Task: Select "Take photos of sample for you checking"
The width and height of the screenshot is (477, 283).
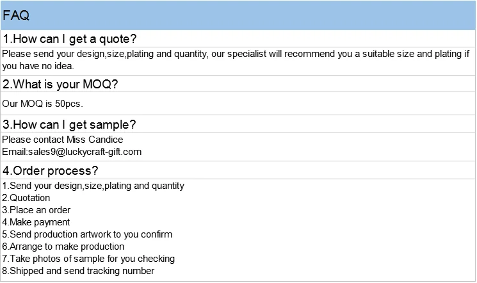Action: pyautogui.click(x=88, y=259)
